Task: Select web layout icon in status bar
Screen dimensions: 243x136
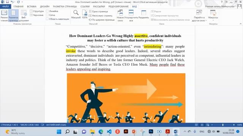Action: [208, 125]
